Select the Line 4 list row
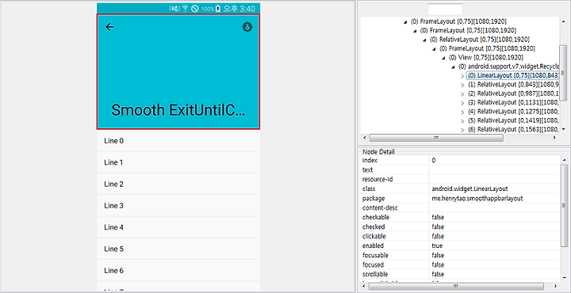This screenshot has width=571, height=293. click(x=178, y=227)
